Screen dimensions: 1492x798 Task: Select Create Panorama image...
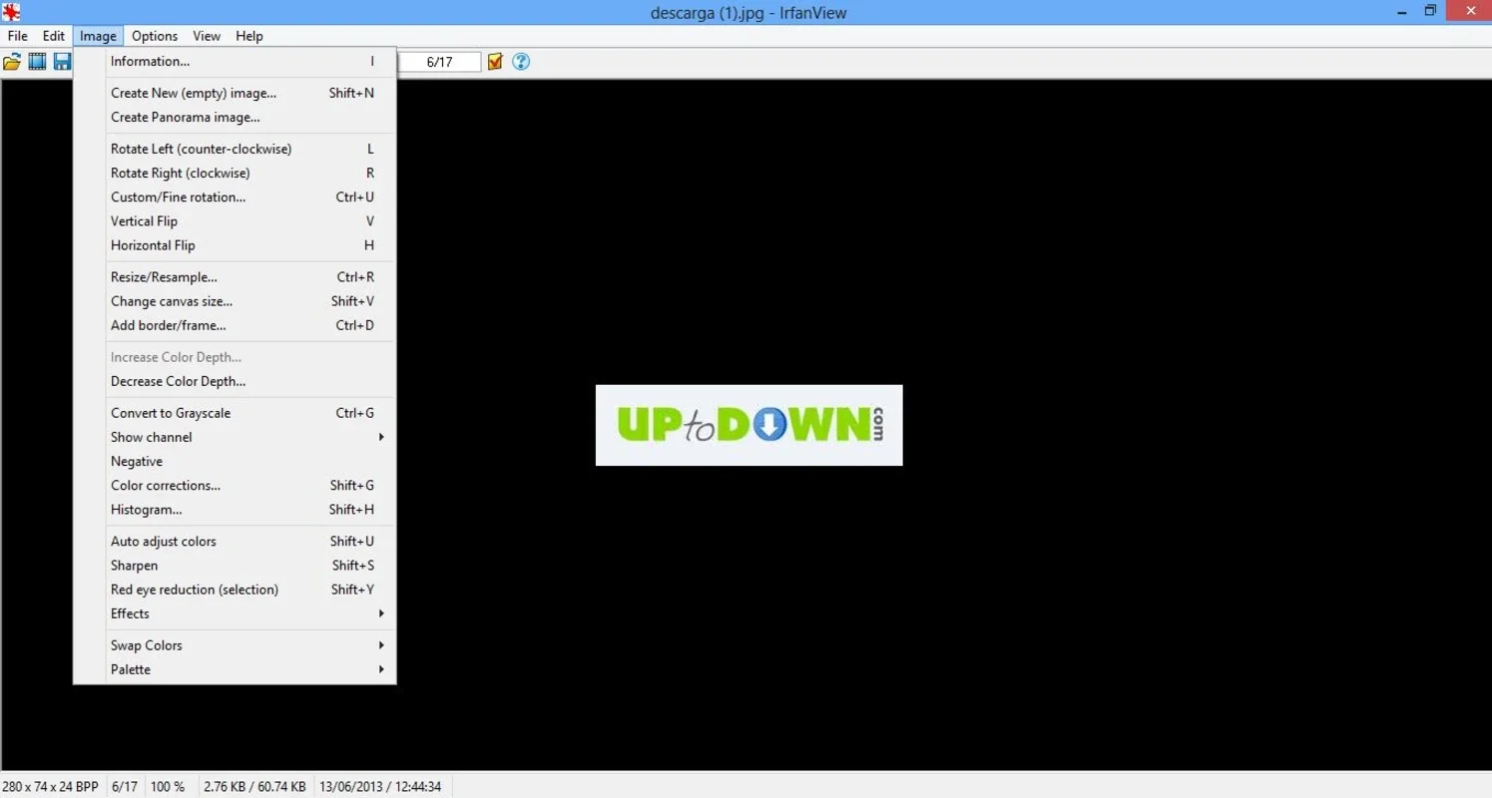[x=235, y=117]
